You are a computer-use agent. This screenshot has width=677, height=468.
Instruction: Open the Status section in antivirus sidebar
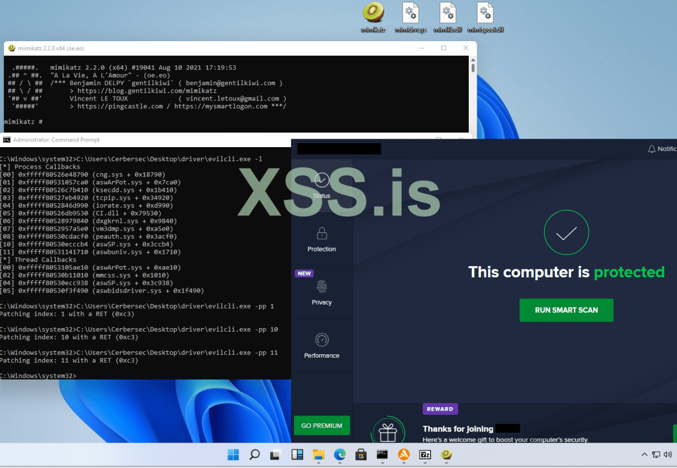(x=322, y=186)
